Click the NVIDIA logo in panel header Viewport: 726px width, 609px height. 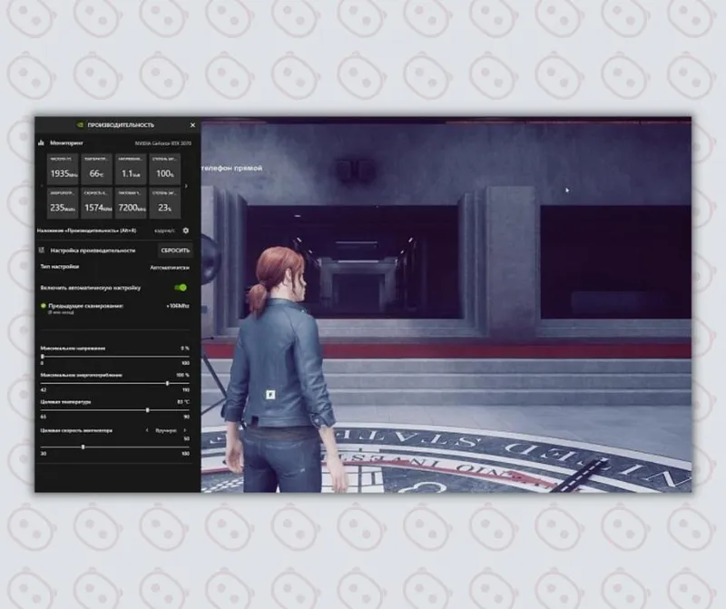[80, 125]
